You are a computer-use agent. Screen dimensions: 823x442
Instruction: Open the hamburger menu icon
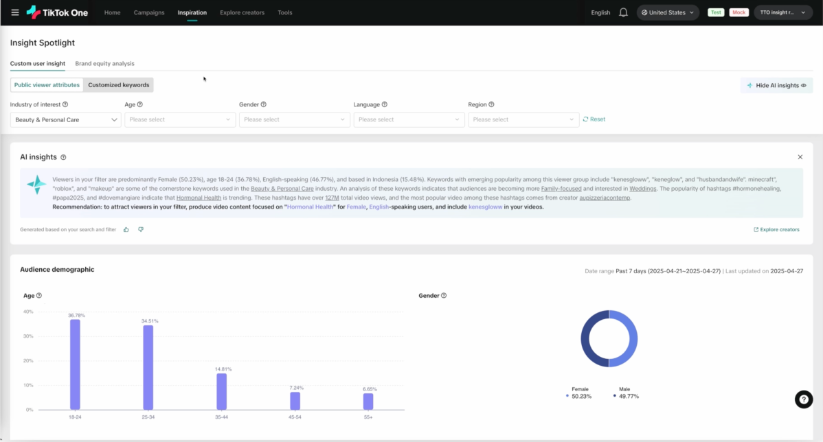click(15, 12)
